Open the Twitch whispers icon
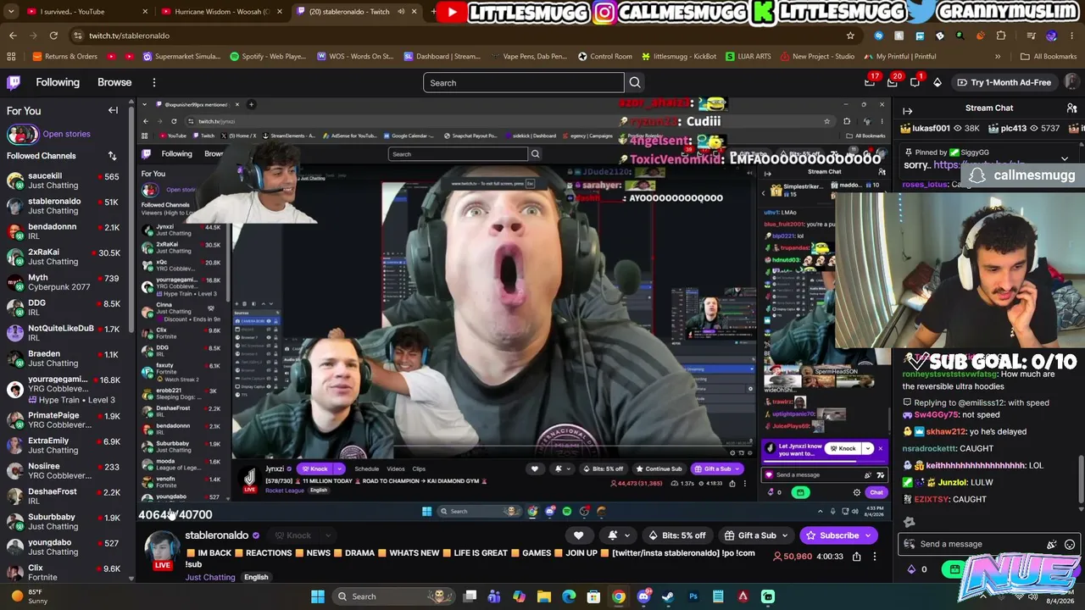Viewport: 1085px width, 610px height. (915, 82)
